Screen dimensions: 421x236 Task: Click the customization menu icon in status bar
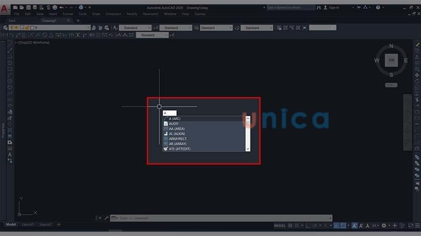coord(416,226)
